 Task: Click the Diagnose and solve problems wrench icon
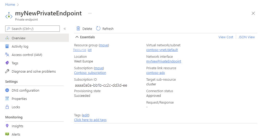click(7, 71)
